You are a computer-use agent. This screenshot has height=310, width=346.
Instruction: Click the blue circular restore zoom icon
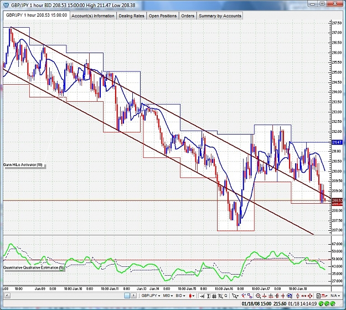[290, 296]
